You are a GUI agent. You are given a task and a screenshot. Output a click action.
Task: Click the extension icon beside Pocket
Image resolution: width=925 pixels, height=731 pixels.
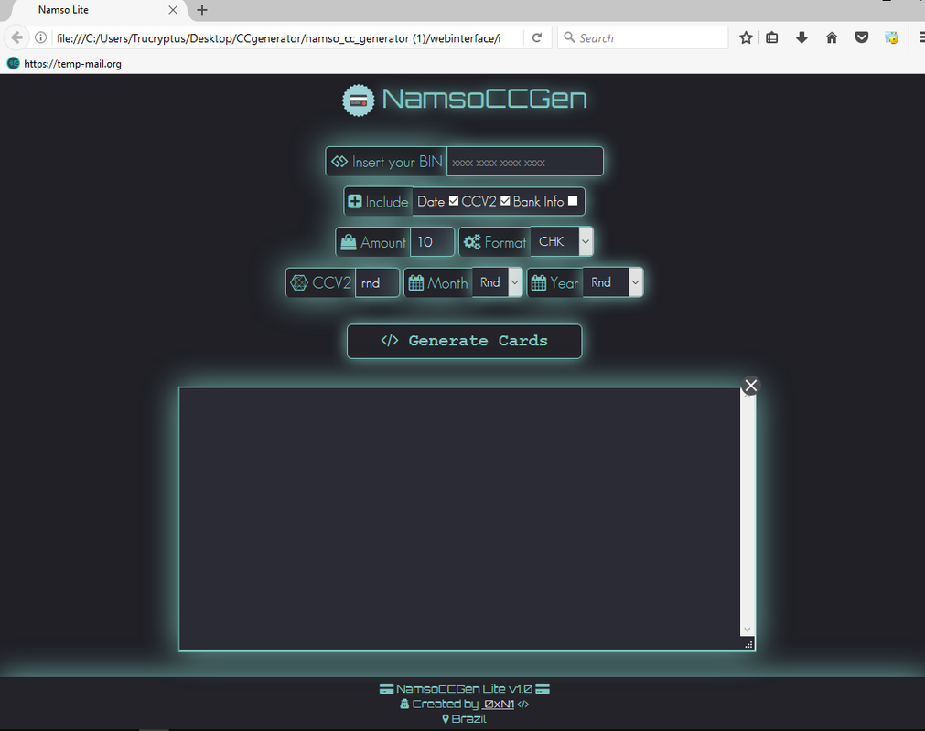(x=891, y=37)
